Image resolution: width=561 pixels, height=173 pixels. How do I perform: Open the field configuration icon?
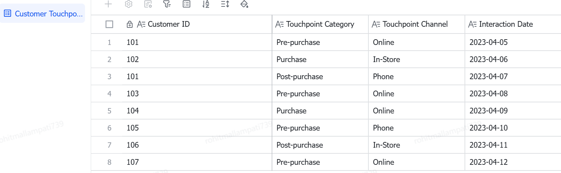pos(148,4)
